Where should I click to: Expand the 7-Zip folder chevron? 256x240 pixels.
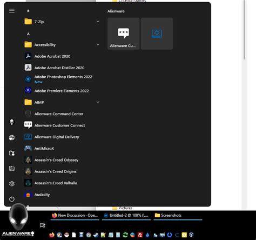pos(98,22)
